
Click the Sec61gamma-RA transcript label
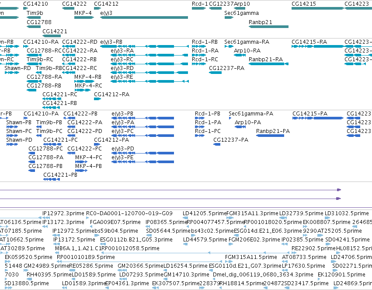pos(247,42)
